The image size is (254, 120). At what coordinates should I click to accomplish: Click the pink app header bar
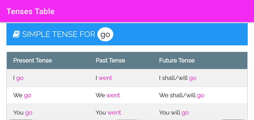tap(127, 11)
